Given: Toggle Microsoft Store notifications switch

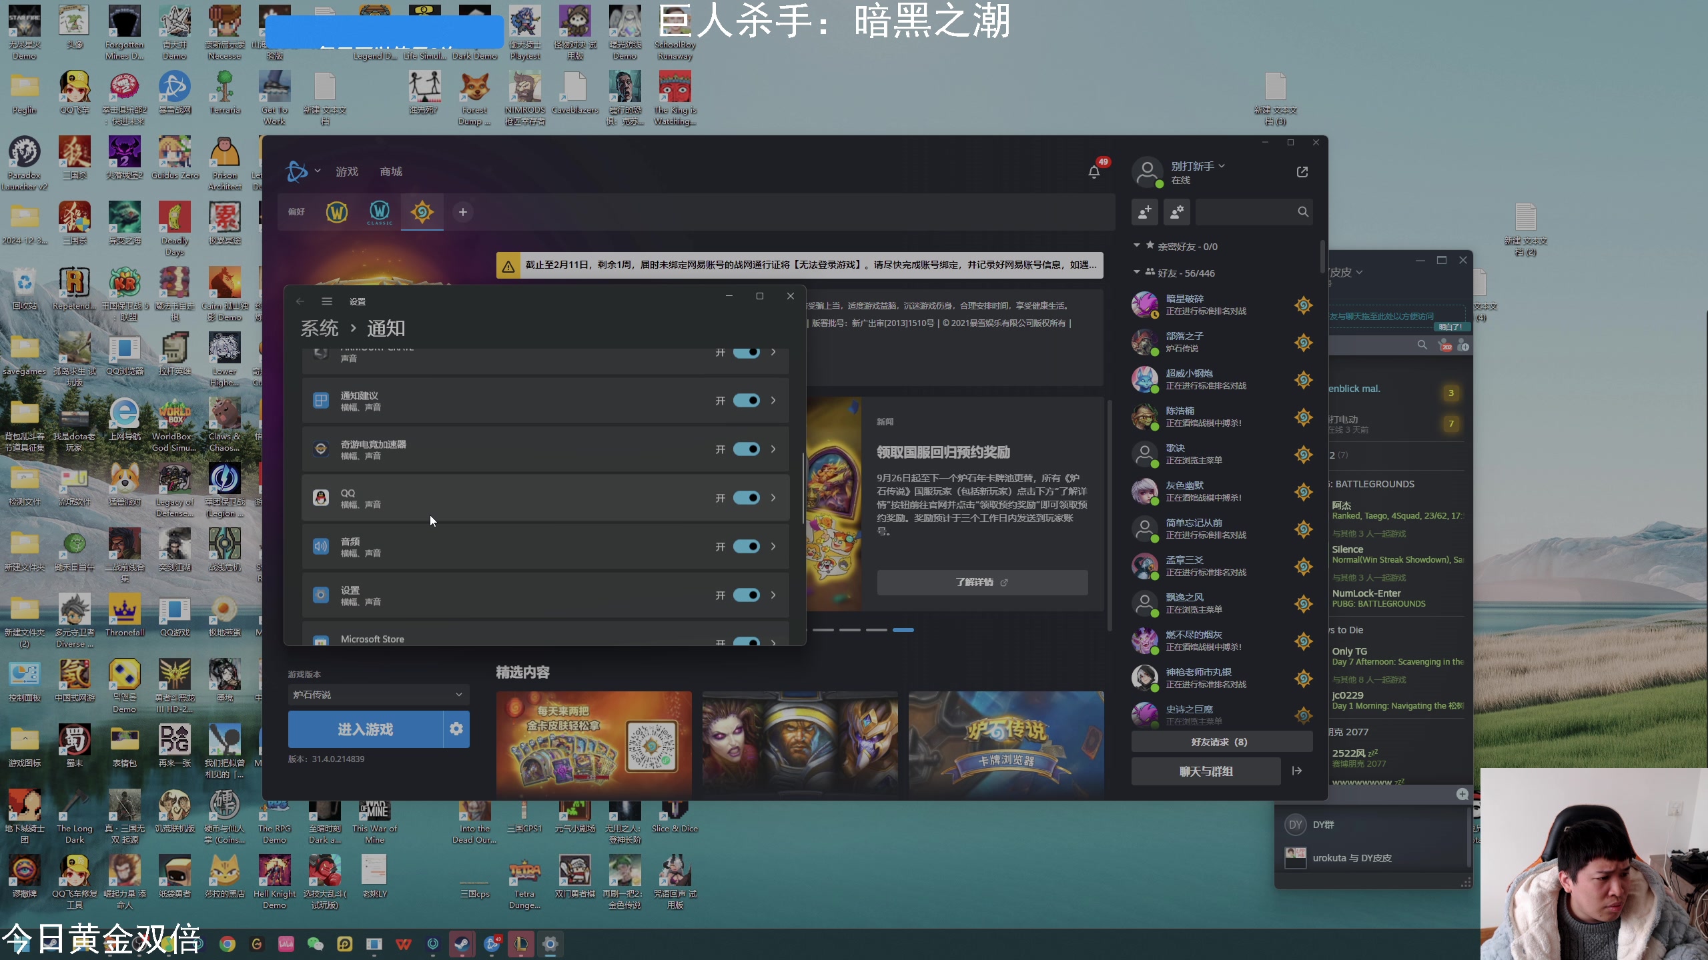Looking at the screenshot, I should point(747,641).
